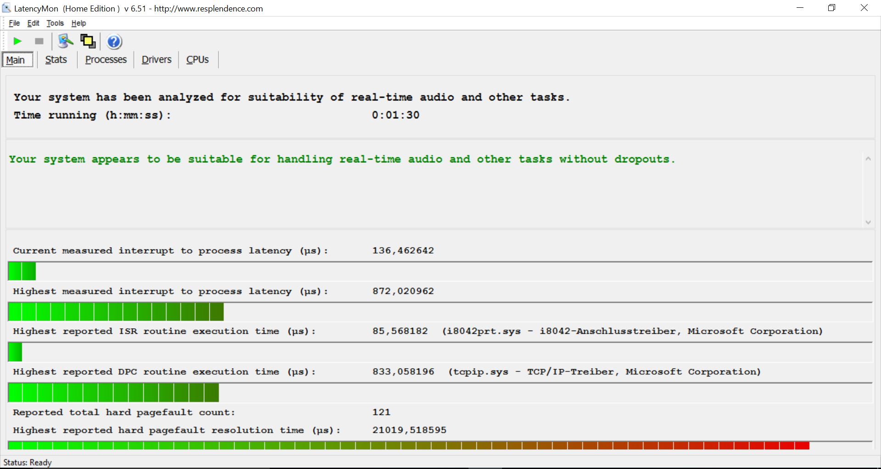Click the hard pagefault resolution time bar

(440, 446)
